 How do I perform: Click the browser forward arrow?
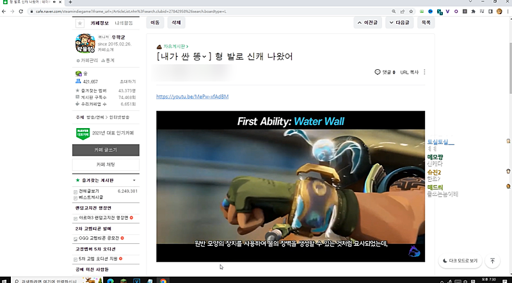[x=12, y=12]
